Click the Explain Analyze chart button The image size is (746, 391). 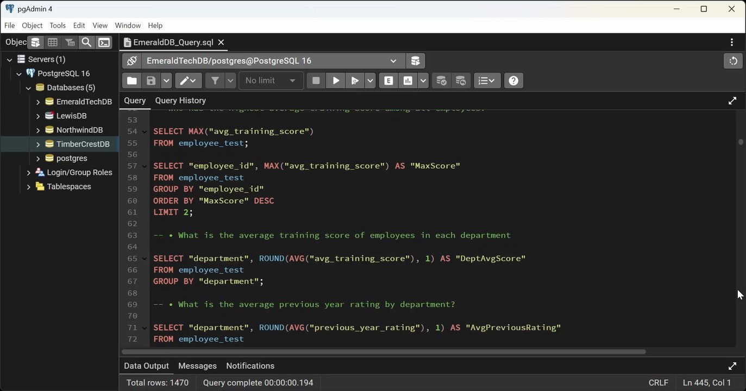(x=408, y=81)
